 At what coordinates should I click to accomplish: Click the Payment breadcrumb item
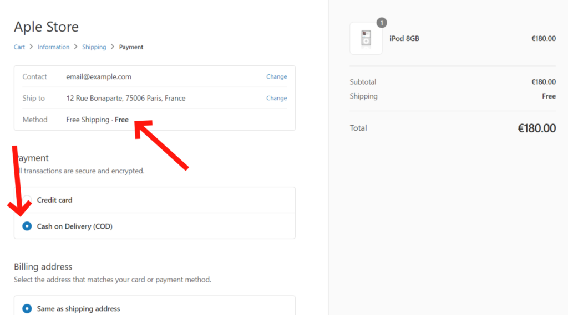(131, 47)
